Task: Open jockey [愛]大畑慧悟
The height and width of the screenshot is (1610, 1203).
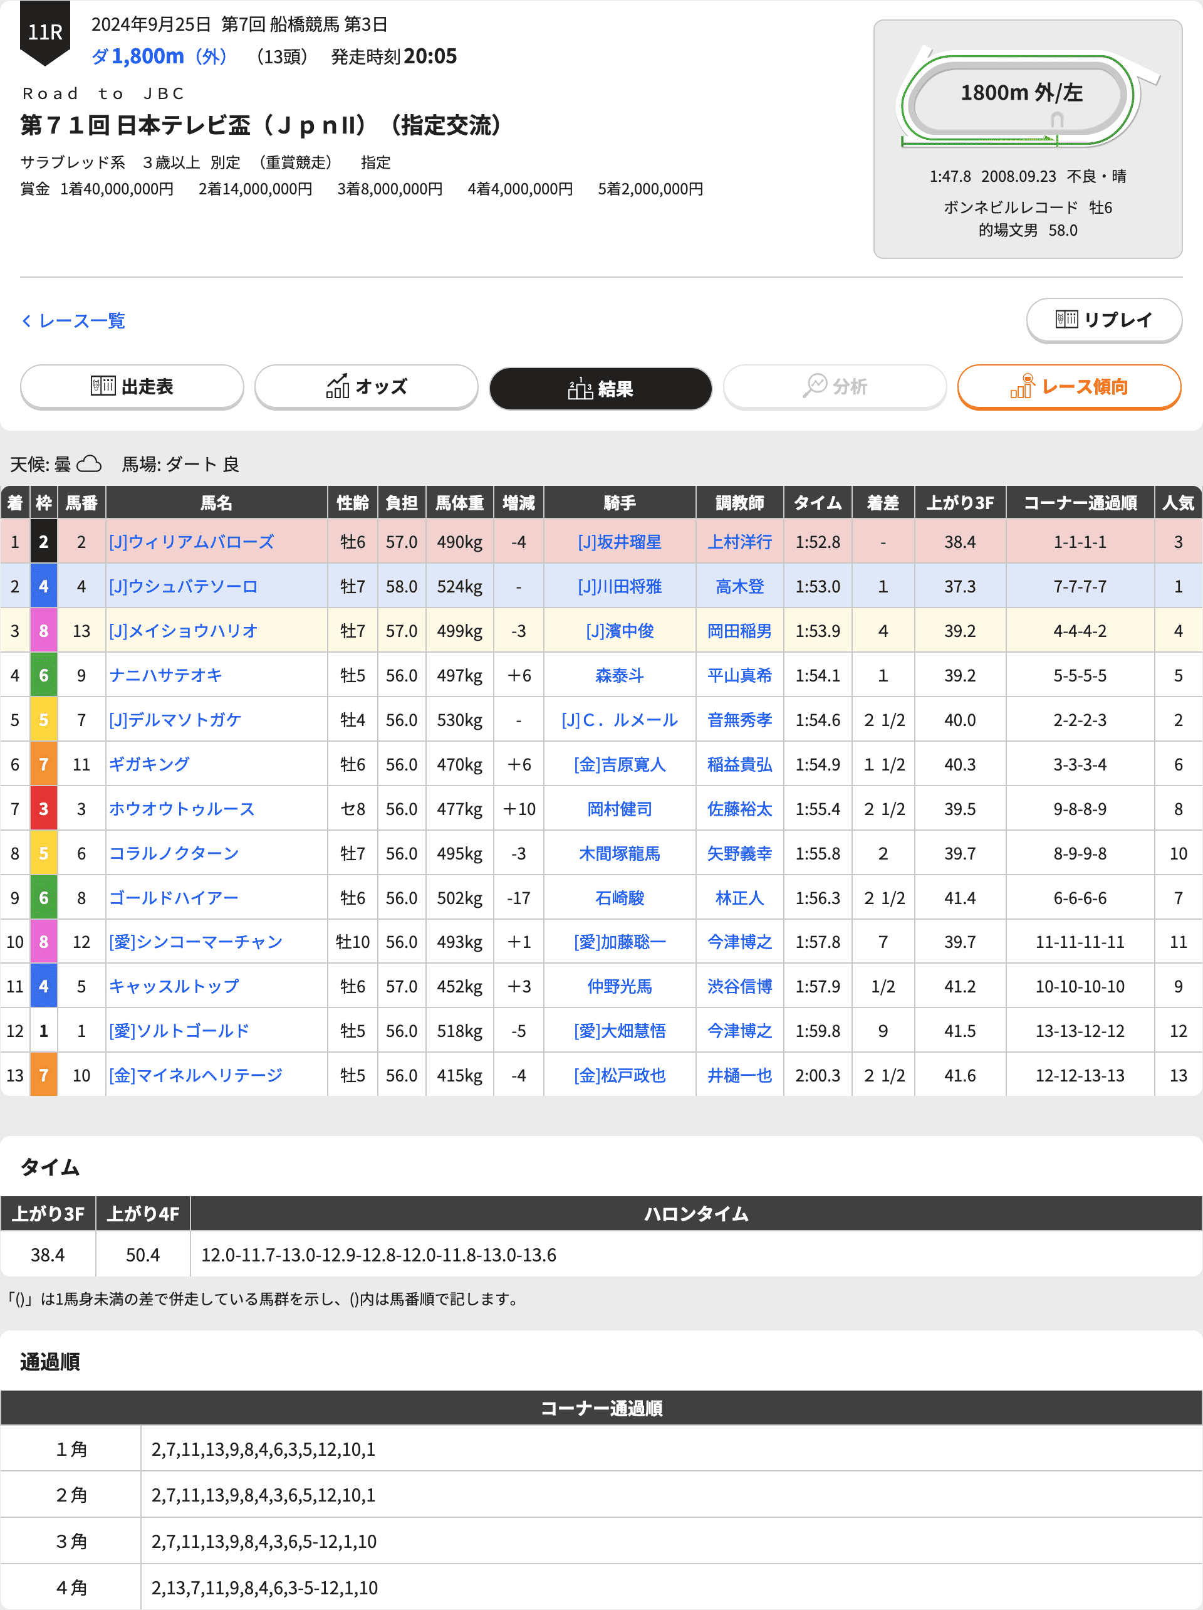Action: 620,1030
